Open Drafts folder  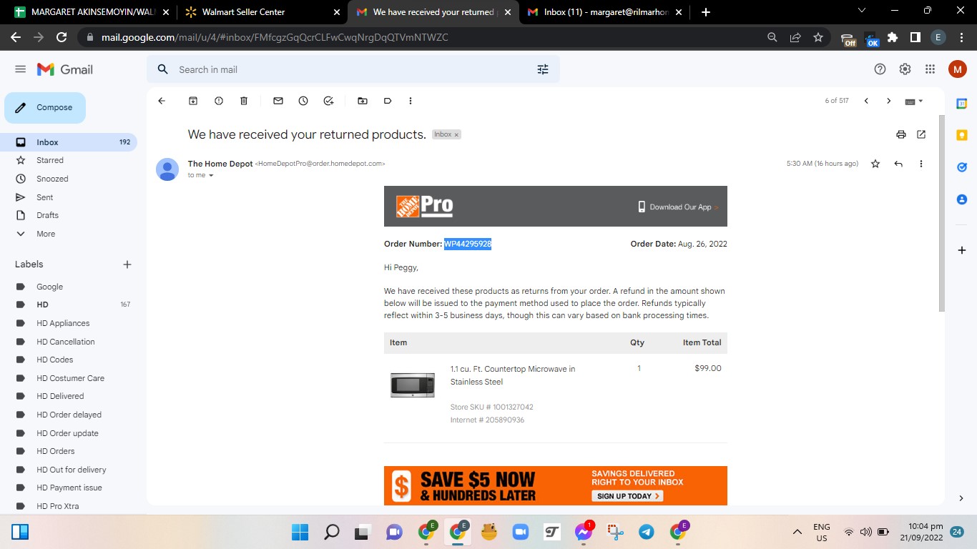[69, 215]
